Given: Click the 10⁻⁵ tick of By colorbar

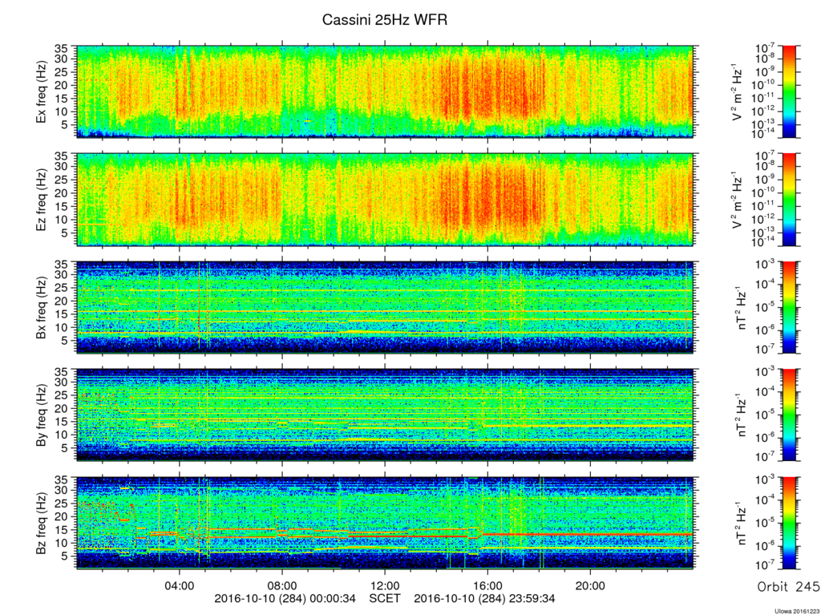Looking at the screenshot, I should point(766,415).
